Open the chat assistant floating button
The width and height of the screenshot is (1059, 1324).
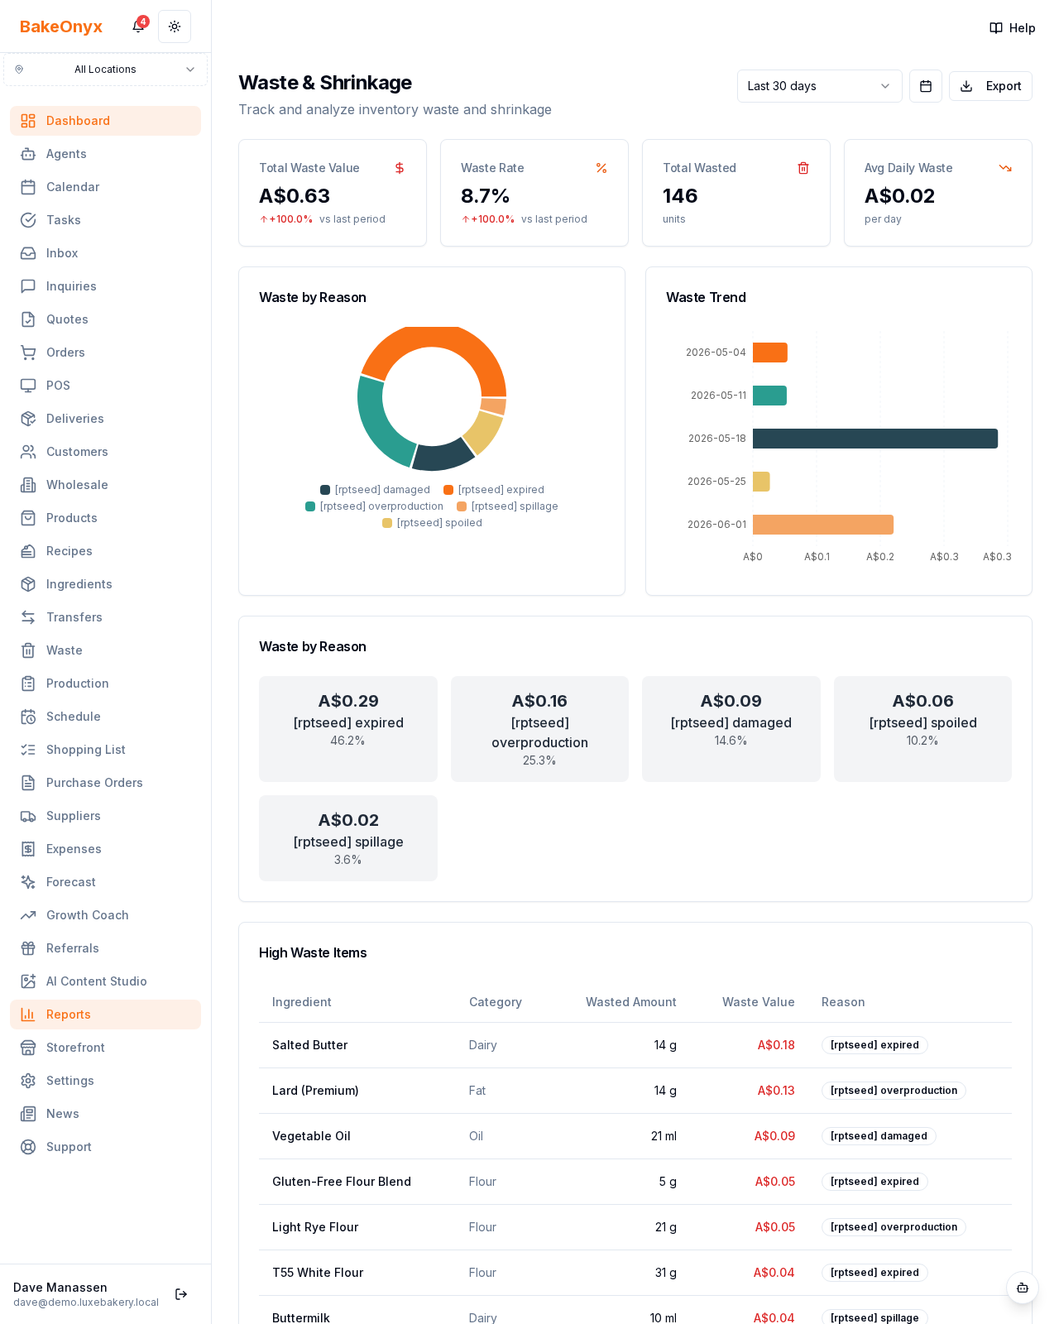click(1023, 1288)
